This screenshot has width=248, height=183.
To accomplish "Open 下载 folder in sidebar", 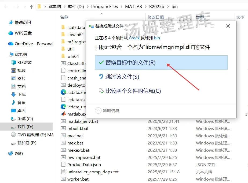I will coord(21,94).
